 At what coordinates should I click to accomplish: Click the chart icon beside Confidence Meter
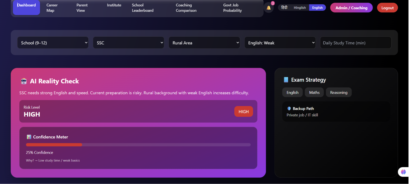click(x=29, y=137)
